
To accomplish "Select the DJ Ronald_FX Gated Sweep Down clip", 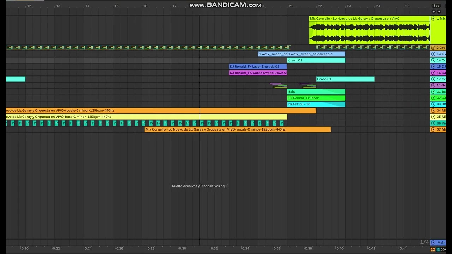I will [x=258, y=73].
